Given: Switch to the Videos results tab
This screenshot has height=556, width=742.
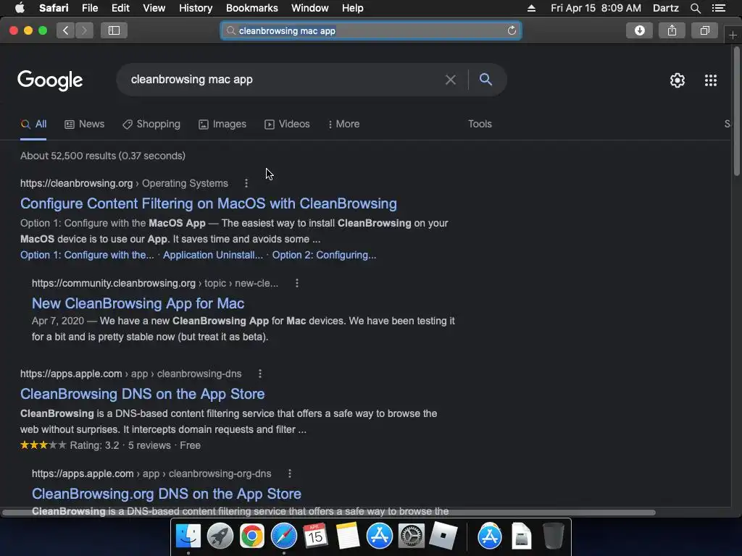Looking at the screenshot, I should pyautogui.click(x=287, y=125).
